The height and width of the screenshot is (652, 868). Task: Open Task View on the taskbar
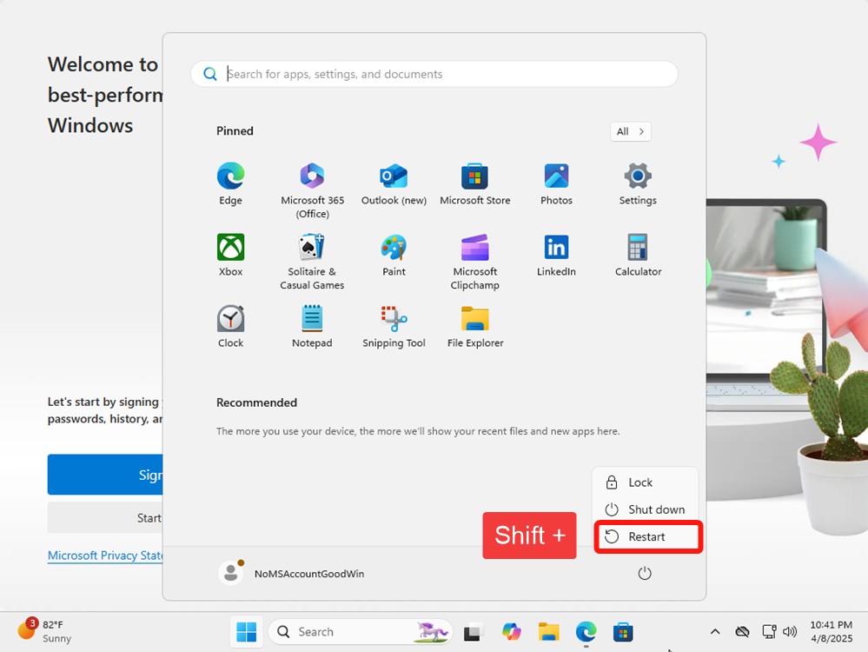[472, 632]
